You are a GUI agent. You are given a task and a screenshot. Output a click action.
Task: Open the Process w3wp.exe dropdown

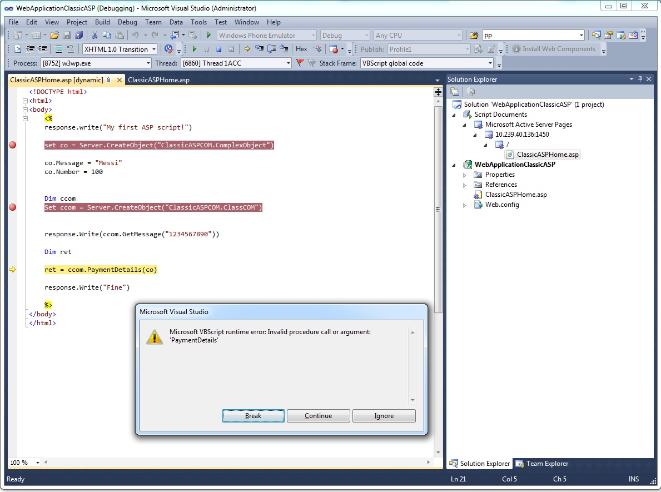pos(148,63)
